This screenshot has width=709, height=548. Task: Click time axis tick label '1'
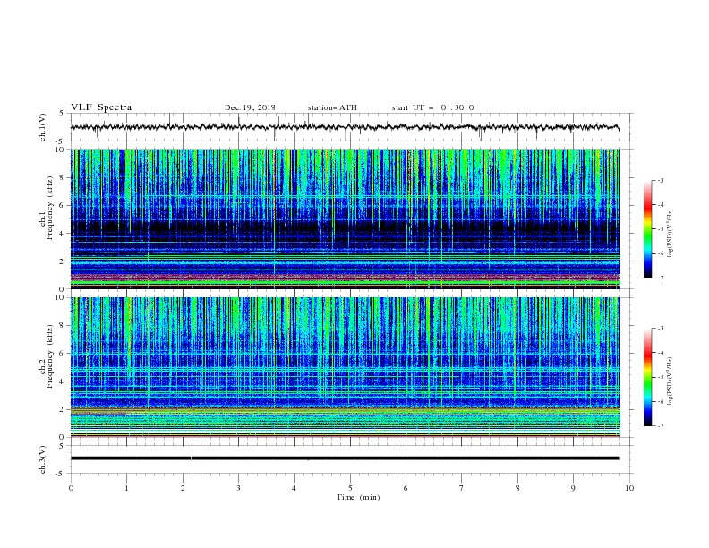click(x=126, y=488)
